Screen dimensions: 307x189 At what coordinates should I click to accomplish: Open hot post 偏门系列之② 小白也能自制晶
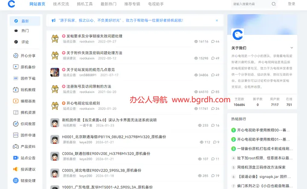pyautogui.click(x=265, y=186)
